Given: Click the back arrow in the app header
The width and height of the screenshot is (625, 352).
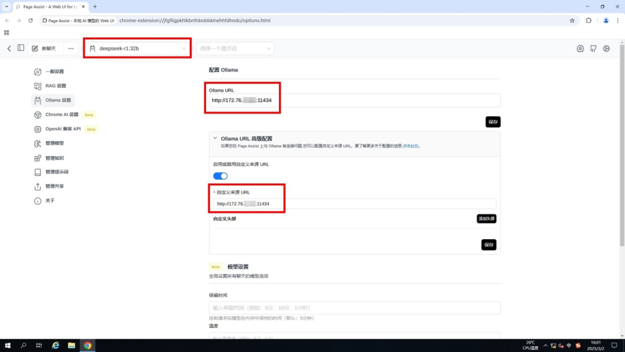Looking at the screenshot, I should [x=9, y=48].
